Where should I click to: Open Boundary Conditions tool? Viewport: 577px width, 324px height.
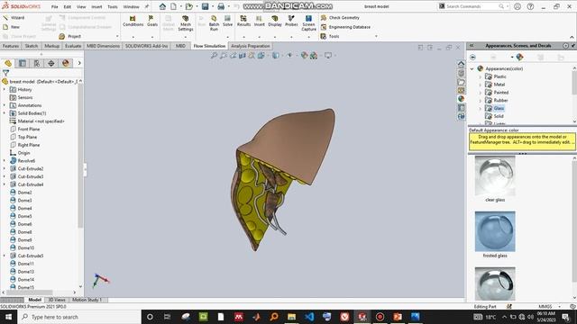tap(133, 21)
